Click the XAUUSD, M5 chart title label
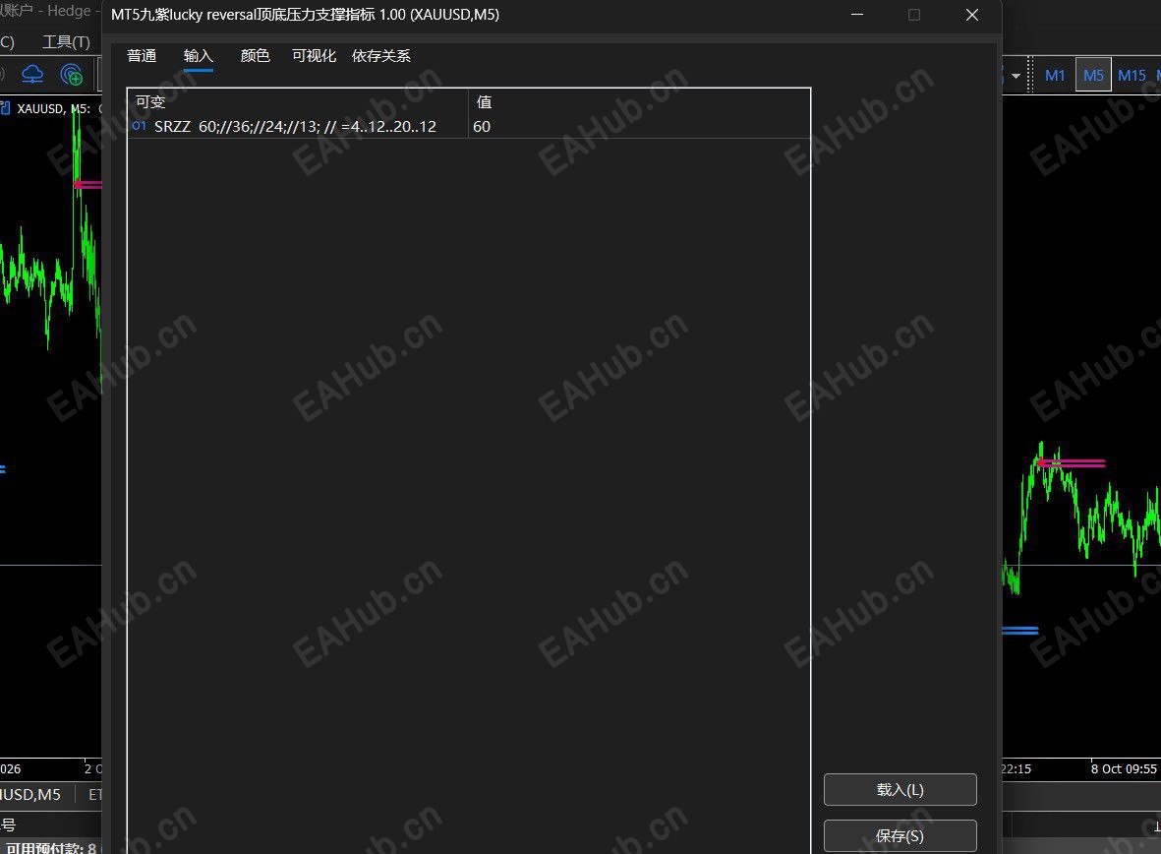The width and height of the screenshot is (1161, 854). click(53, 109)
